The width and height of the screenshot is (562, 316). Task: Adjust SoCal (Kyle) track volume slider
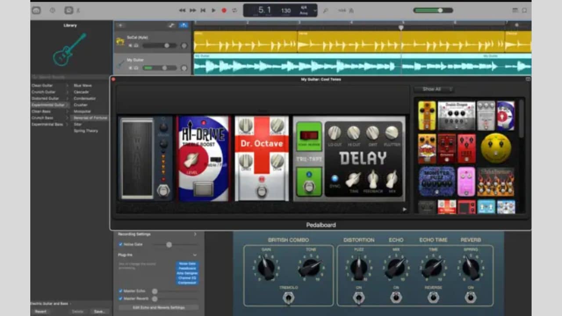pos(159,45)
